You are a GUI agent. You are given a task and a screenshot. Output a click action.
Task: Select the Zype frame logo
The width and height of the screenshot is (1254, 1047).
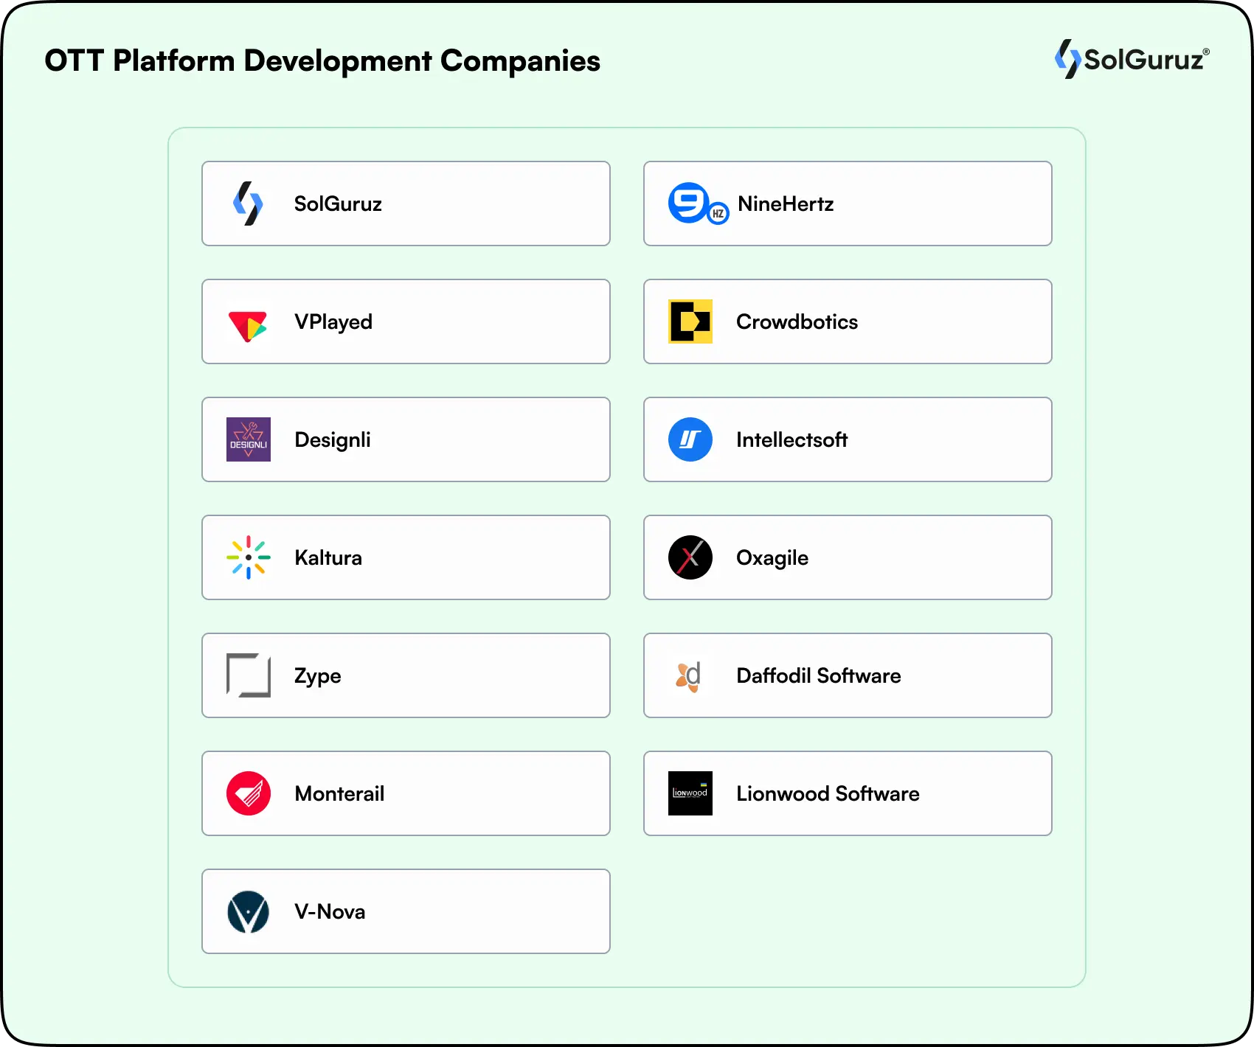249,675
